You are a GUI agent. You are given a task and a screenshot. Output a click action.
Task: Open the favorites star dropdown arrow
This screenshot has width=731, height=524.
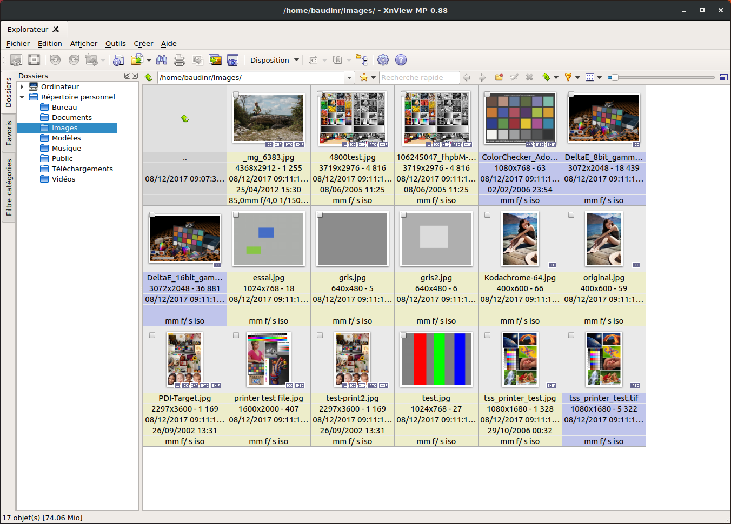click(x=373, y=77)
